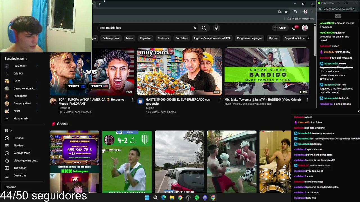The image size is (360, 202).
Task: Click the install app icon in address bar
Action: pos(280,12)
